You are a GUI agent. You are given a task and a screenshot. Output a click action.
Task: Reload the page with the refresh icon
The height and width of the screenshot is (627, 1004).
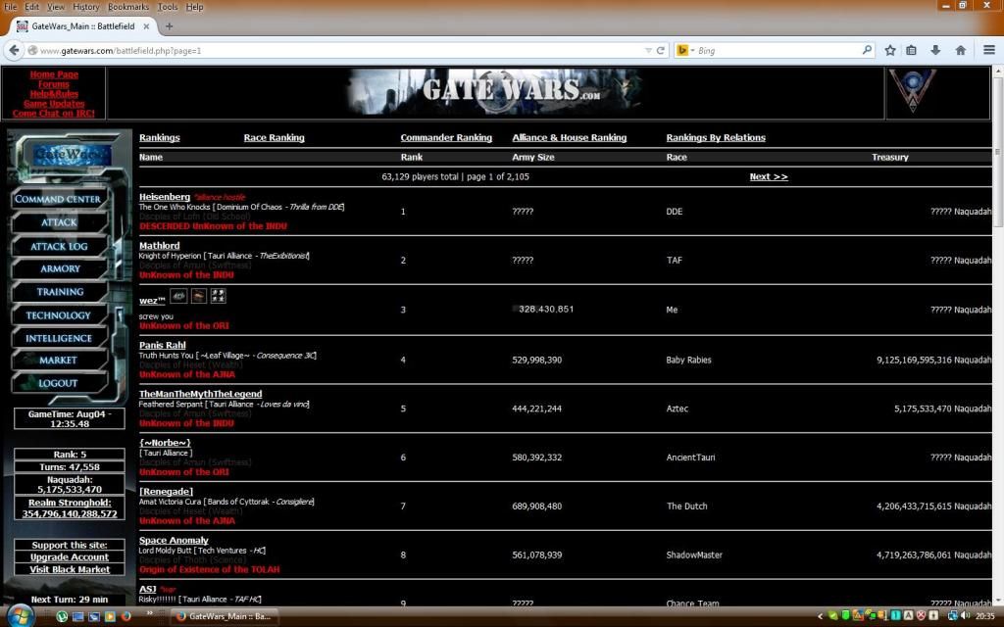661,50
